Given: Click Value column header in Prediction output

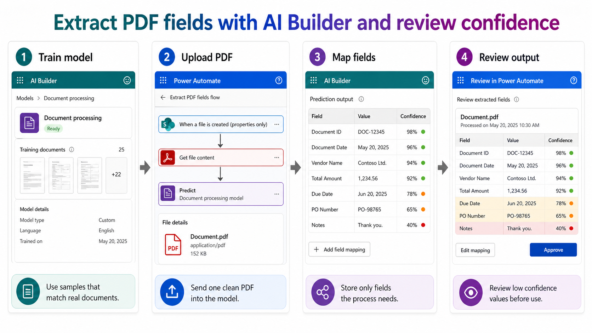Looking at the screenshot, I should point(364,116).
